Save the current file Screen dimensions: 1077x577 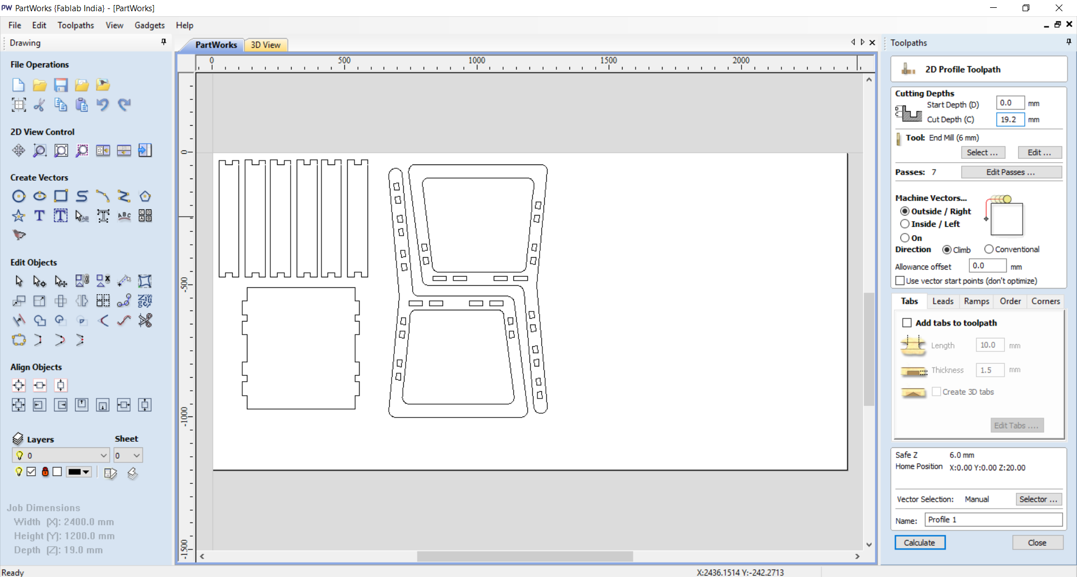tap(61, 85)
